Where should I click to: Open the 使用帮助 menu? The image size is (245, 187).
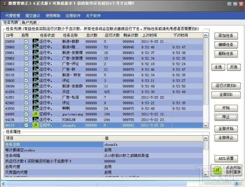(x=53, y=16)
